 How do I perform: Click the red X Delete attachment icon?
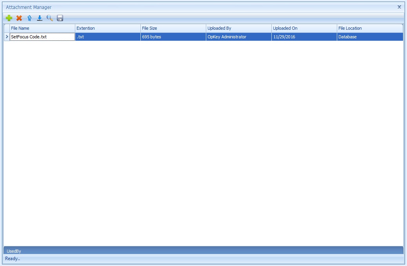[19, 18]
